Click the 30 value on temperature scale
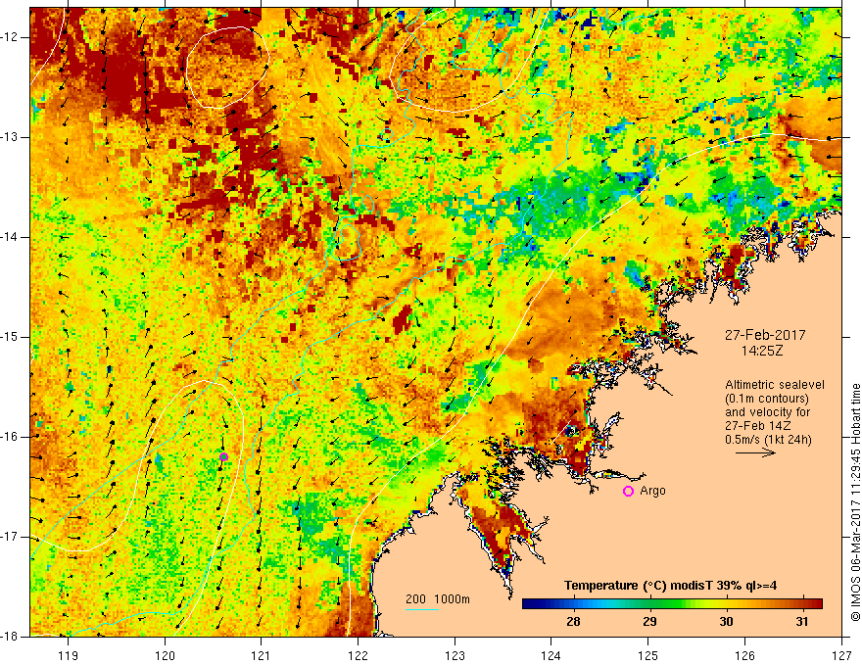The image size is (862, 666). (726, 622)
